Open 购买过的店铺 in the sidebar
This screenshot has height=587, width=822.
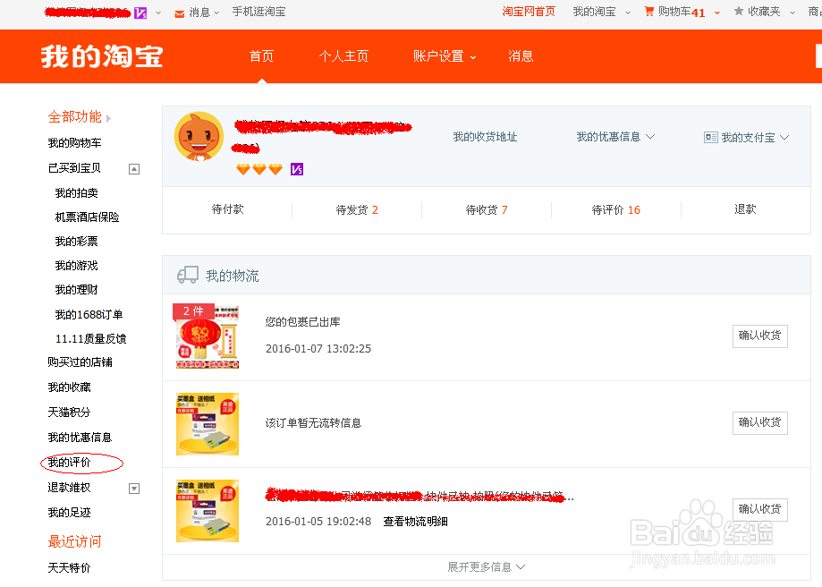click(80, 362)
